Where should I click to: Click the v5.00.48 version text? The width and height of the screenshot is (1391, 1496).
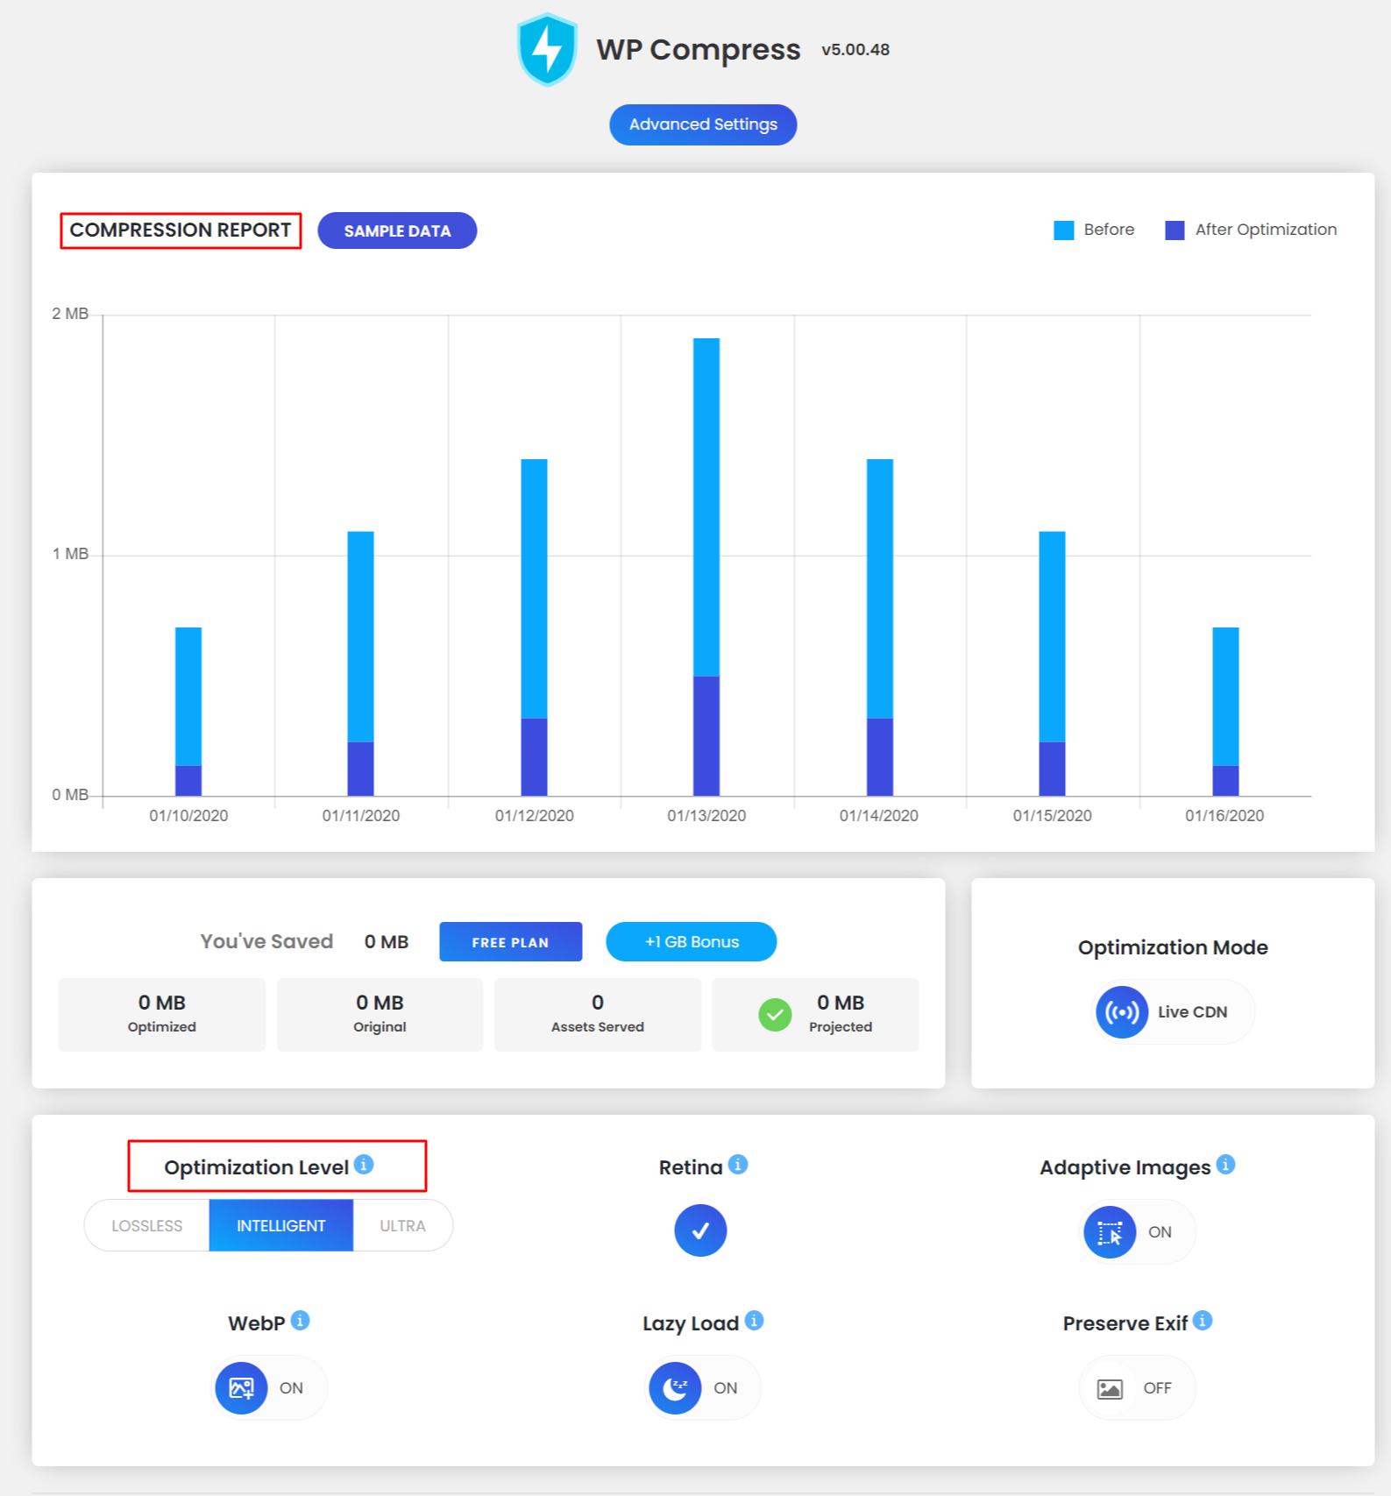coord(855,50)
